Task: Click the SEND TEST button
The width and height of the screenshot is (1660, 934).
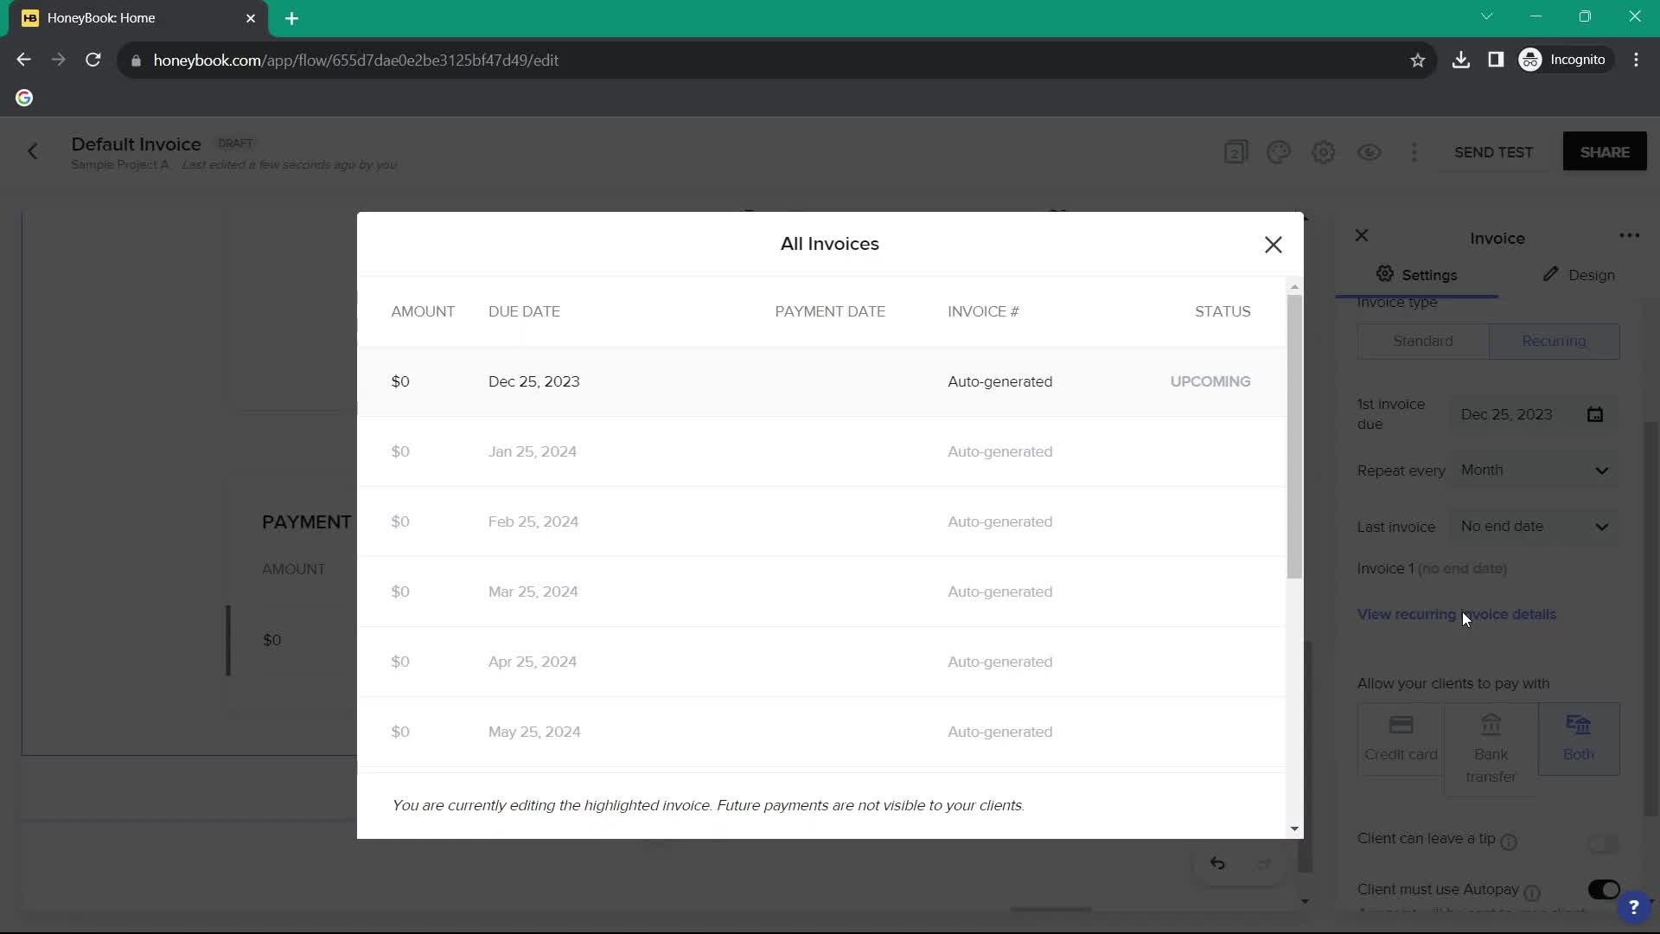Action: (1495, 151)
